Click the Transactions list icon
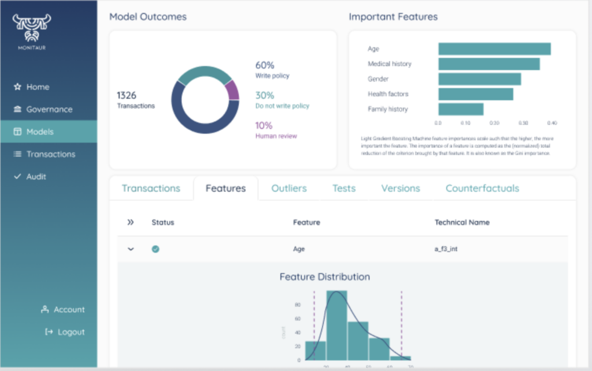The image size is (592, 371). pyautogui.click(x=17, y=154)
